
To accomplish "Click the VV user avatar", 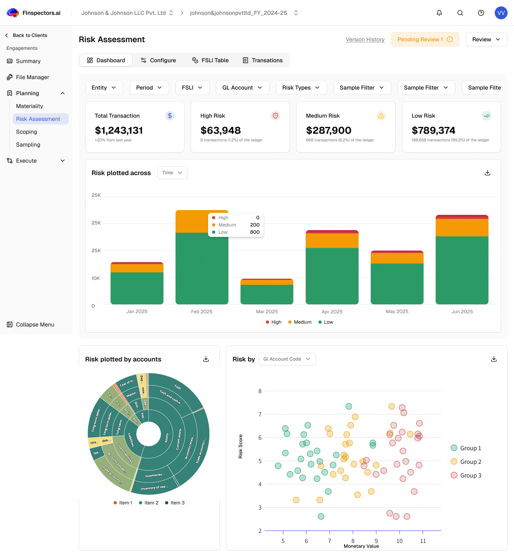I will point(501,13).
